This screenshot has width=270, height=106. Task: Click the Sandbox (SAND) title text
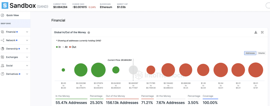tap(29, 6)
